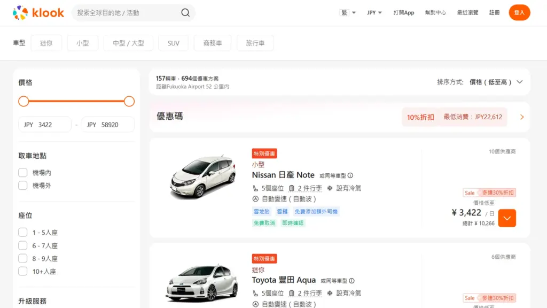Click the 登入 login button
Image resolution: width=547 pixels, height=308 pixels.
coord(519,13)
